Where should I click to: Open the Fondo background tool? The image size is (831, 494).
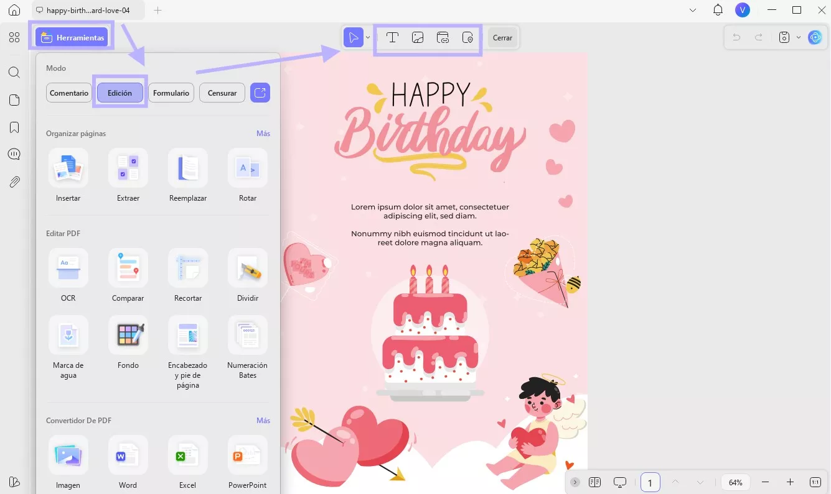click(128, 342)
